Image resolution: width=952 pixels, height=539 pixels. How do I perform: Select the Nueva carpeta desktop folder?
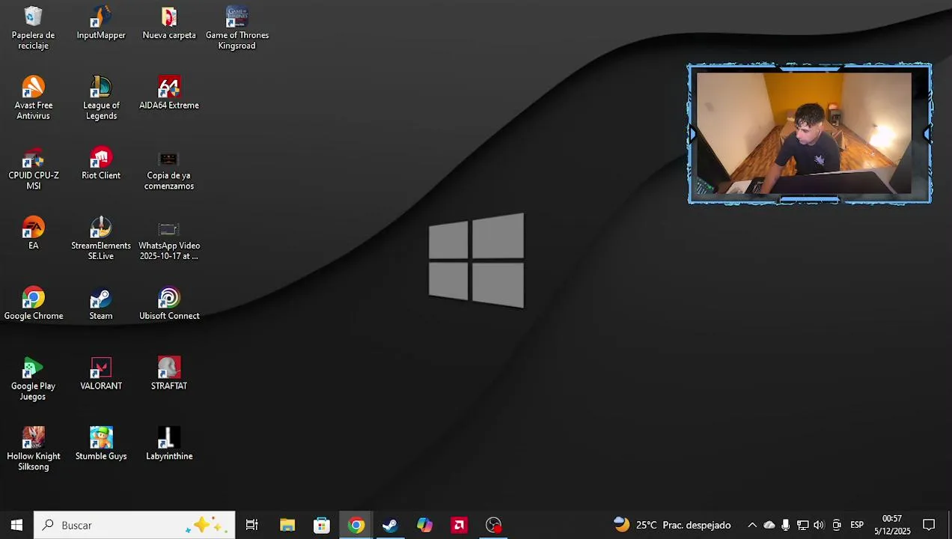point(169,22)
